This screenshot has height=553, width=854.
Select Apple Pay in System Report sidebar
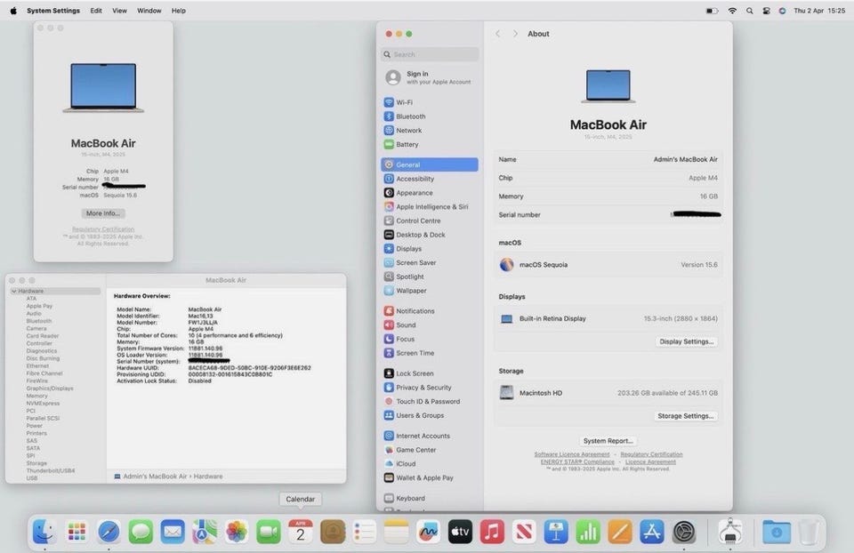point(39,306)
